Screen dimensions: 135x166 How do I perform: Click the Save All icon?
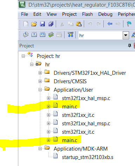(51, 24)
